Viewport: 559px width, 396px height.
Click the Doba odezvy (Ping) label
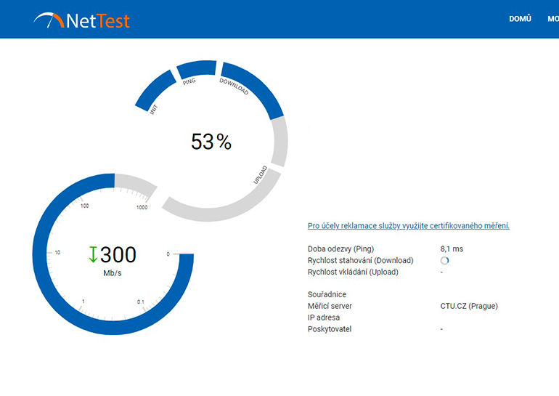click(x=340, y=249)
